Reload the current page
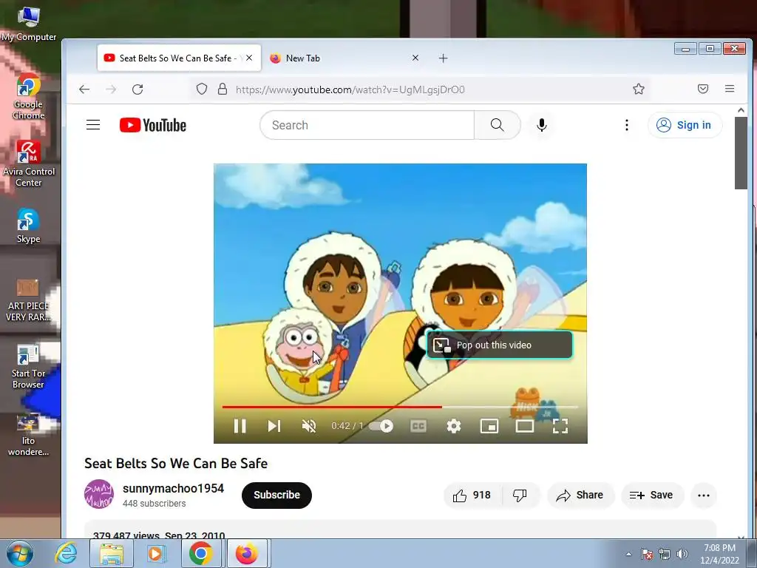The height and width of the screenshot is (568, 757). point(138,89)
